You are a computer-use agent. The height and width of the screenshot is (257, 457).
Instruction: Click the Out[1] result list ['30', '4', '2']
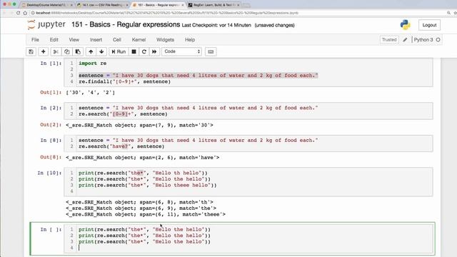(x=91, y=92)
